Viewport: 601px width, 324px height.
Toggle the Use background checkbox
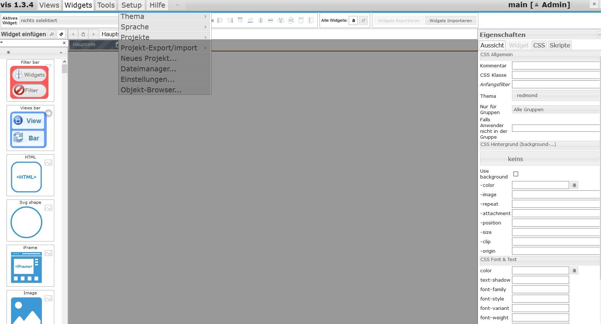point(516,174)
